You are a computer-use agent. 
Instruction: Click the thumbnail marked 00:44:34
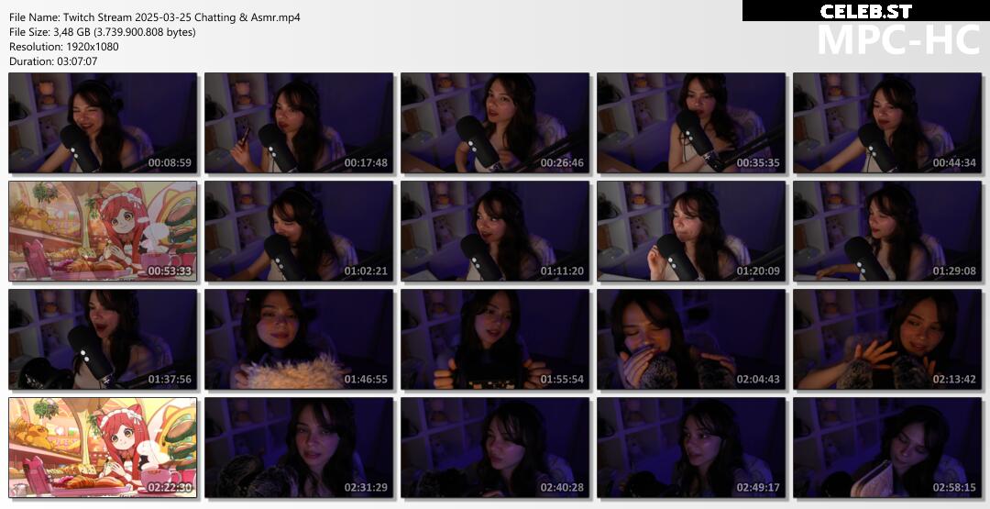[887, 123]
